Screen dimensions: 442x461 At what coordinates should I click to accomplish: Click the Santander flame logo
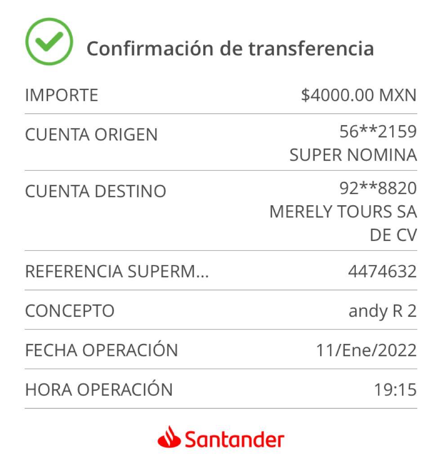click(x=169, y=437)
